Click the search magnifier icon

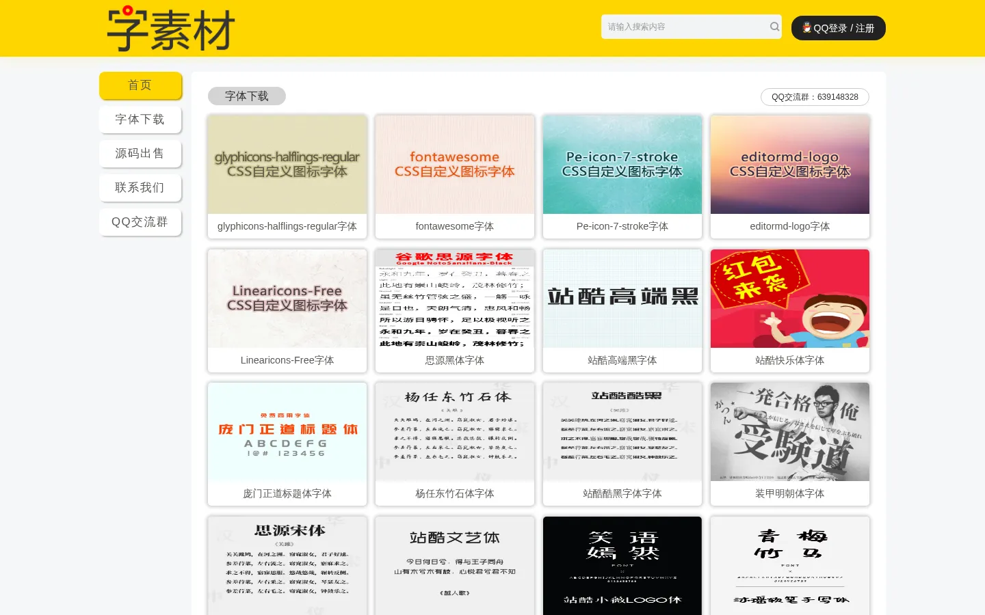click(774, 27)
